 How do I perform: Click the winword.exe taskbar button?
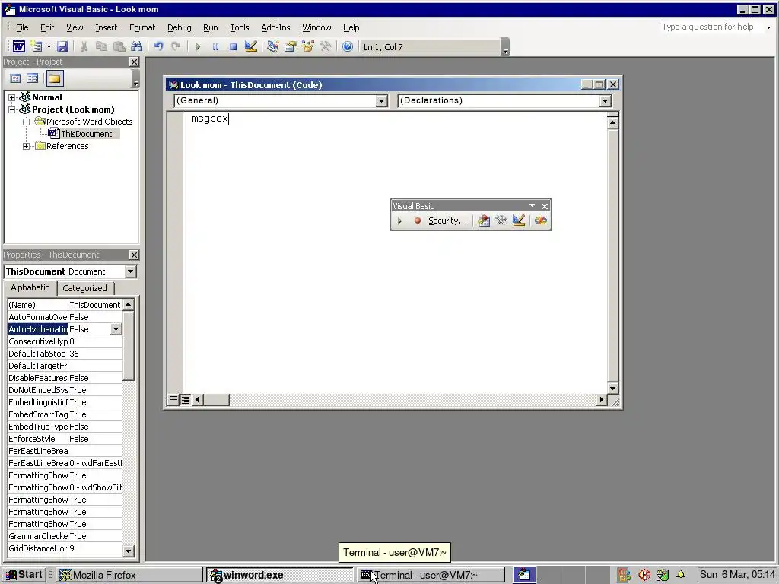point(279,575)
